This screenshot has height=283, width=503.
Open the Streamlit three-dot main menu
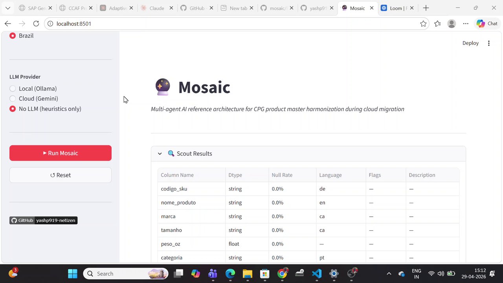coord(489,43)
